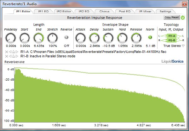
Task: Select the IR1 Editor tab
Action: point(23,11)
